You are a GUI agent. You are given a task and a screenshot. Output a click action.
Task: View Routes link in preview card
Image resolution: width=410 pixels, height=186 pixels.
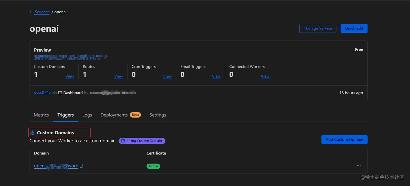(118, 76)
